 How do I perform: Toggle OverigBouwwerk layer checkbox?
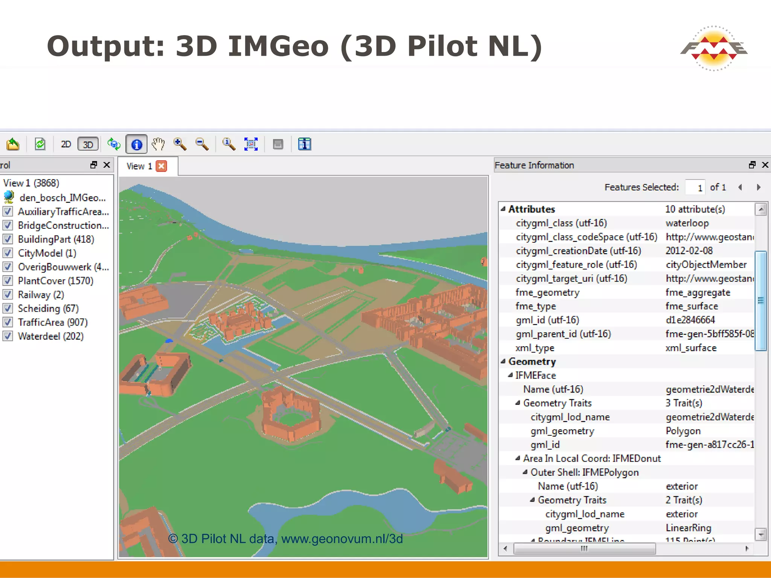coord(8,267)
